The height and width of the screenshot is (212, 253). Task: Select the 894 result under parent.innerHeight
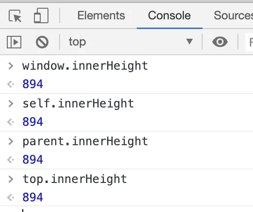(33, 160)
